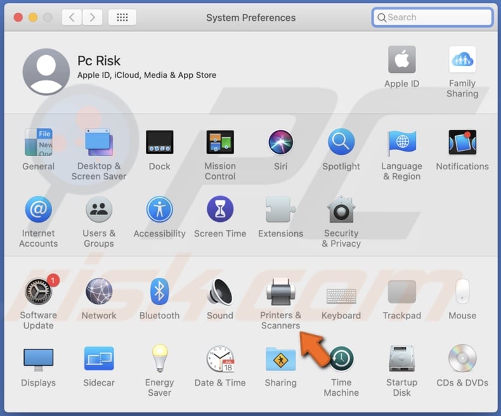The image size is (501, 416).
Task: Select the Siri preferences icon
Action: (x=280, y=143)
